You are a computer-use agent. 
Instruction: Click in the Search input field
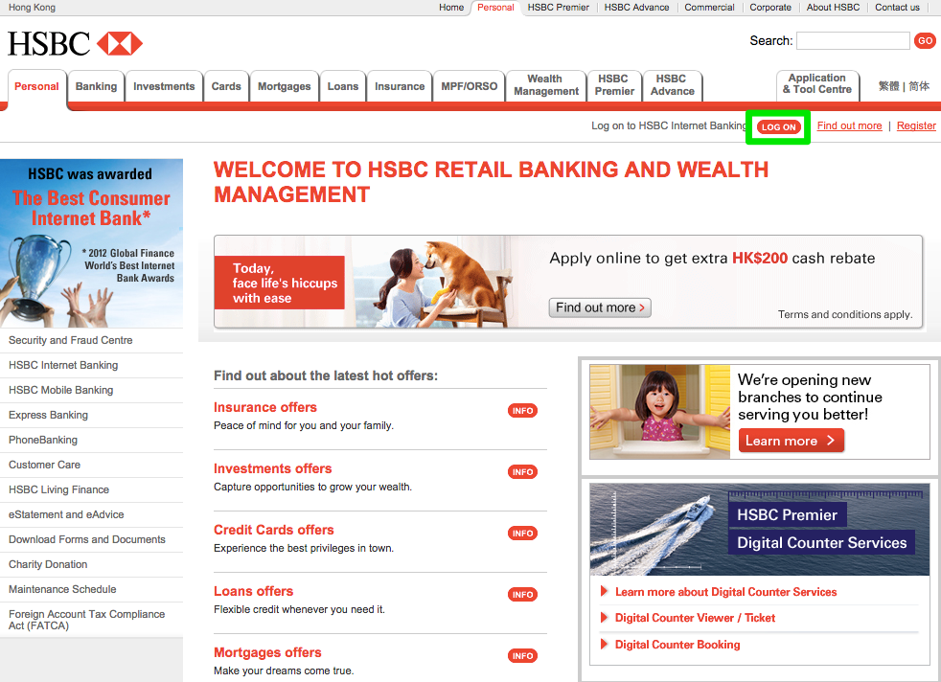pos(853,41)
